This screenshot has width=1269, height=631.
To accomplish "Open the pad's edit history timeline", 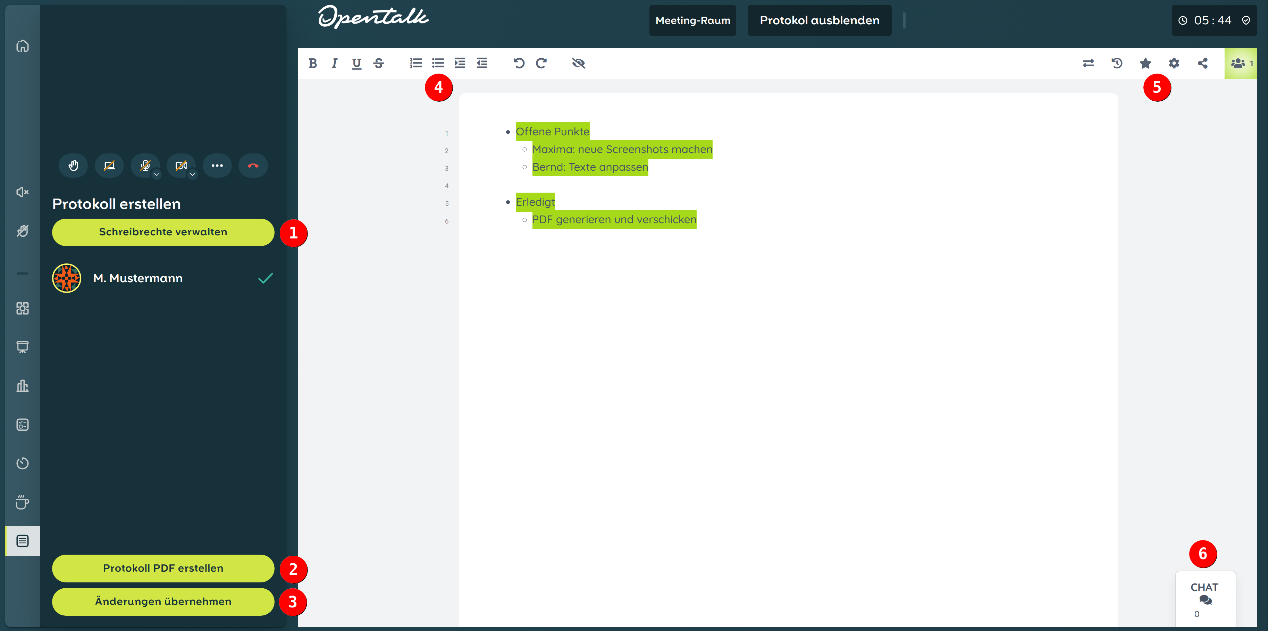I will [x=1117, y=63].
